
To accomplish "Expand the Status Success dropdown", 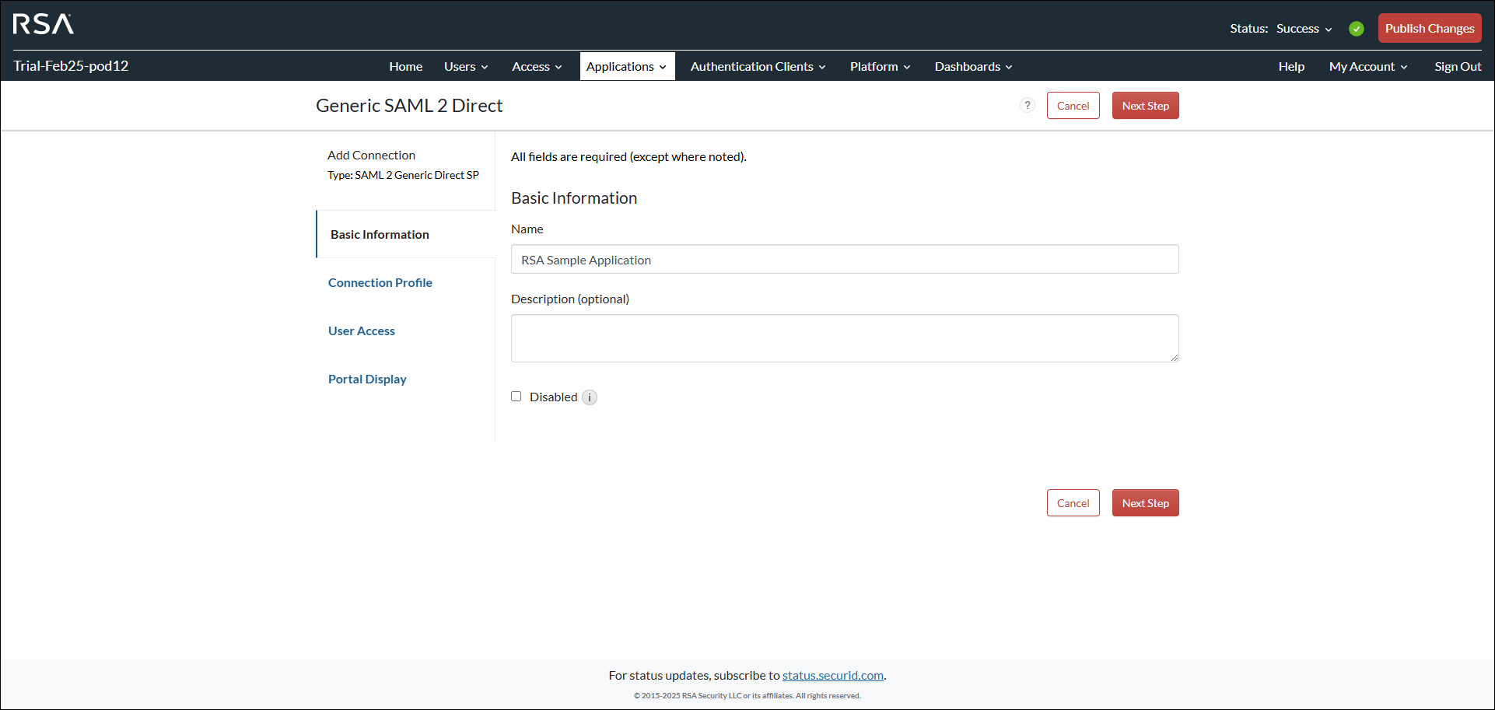I will tap(1304, 28).
